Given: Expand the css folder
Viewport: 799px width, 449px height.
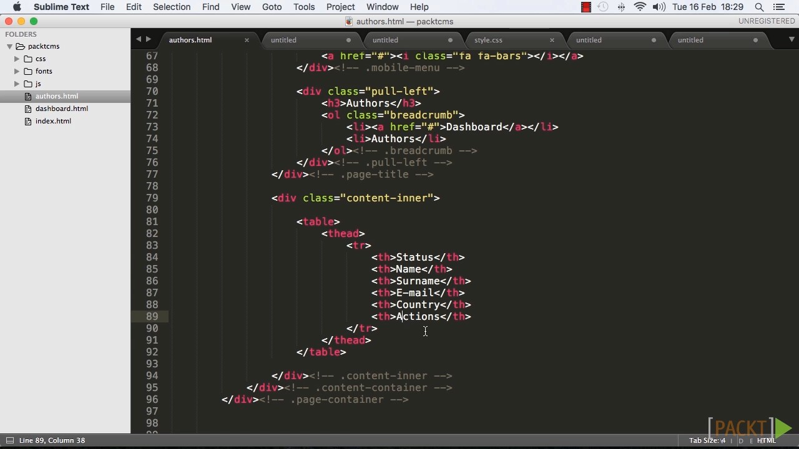Looking at the screenshot, I should [x=17, y=59].
